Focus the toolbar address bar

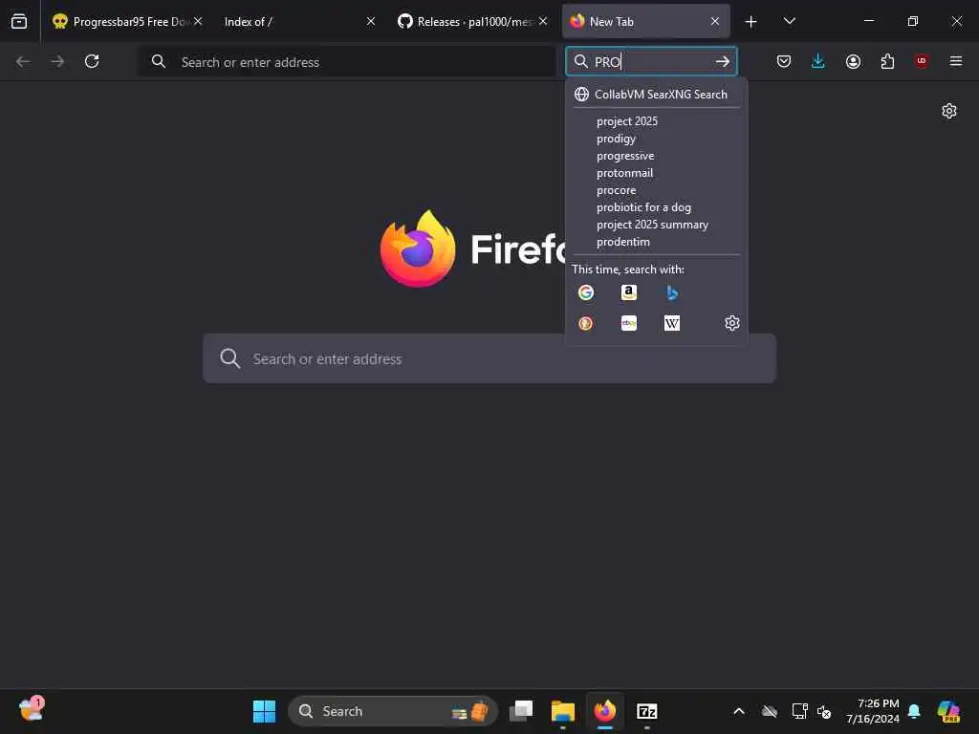(x=346, y=61)
